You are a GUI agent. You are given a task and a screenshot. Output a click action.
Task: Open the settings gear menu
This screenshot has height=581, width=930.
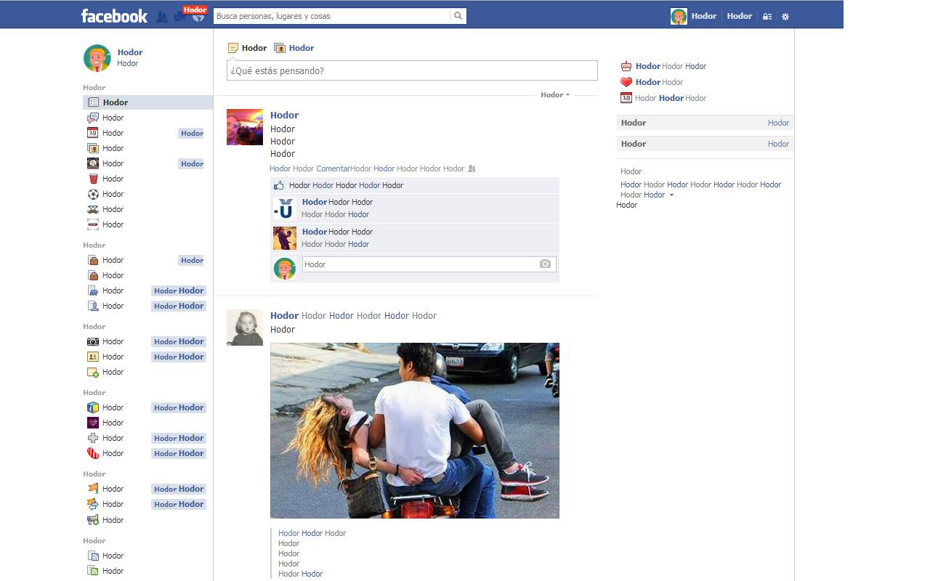(x=785, y=16)
